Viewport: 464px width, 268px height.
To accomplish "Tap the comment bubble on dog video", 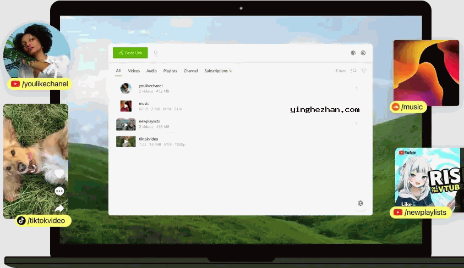I will [x=59, y=191].
